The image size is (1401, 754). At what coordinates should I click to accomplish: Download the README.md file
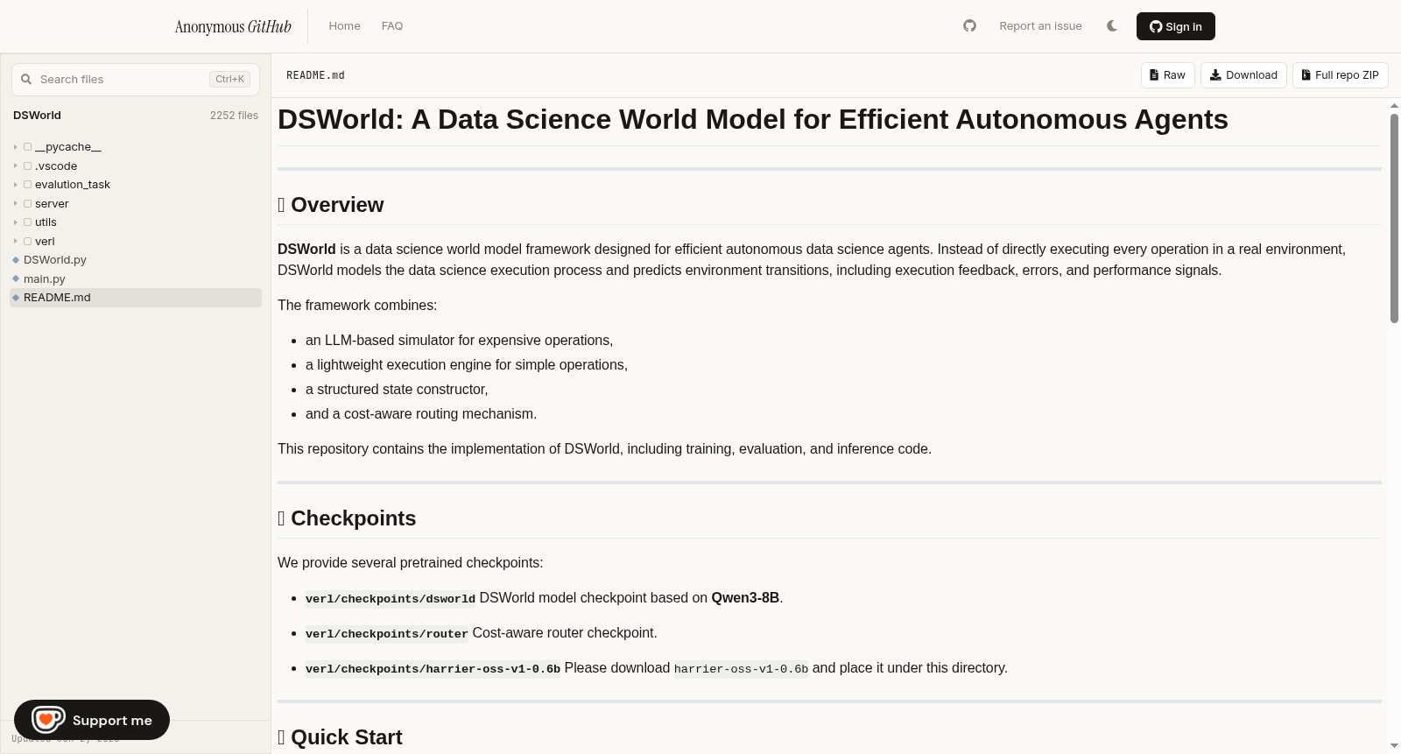[x=1243, y=75]
